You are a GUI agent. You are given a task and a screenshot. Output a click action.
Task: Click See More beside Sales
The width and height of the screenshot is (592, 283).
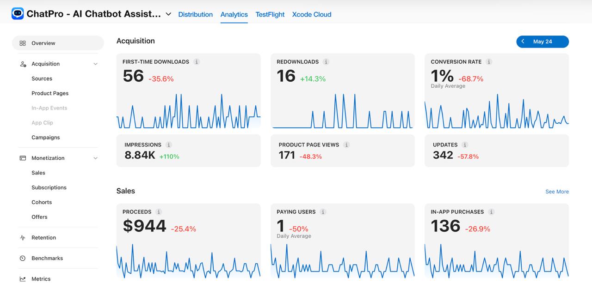(557, 192)
